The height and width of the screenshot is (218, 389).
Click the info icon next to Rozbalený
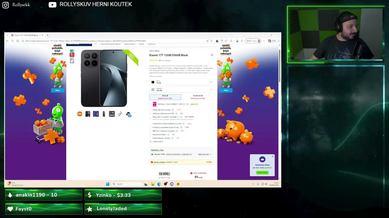[202, 96]
